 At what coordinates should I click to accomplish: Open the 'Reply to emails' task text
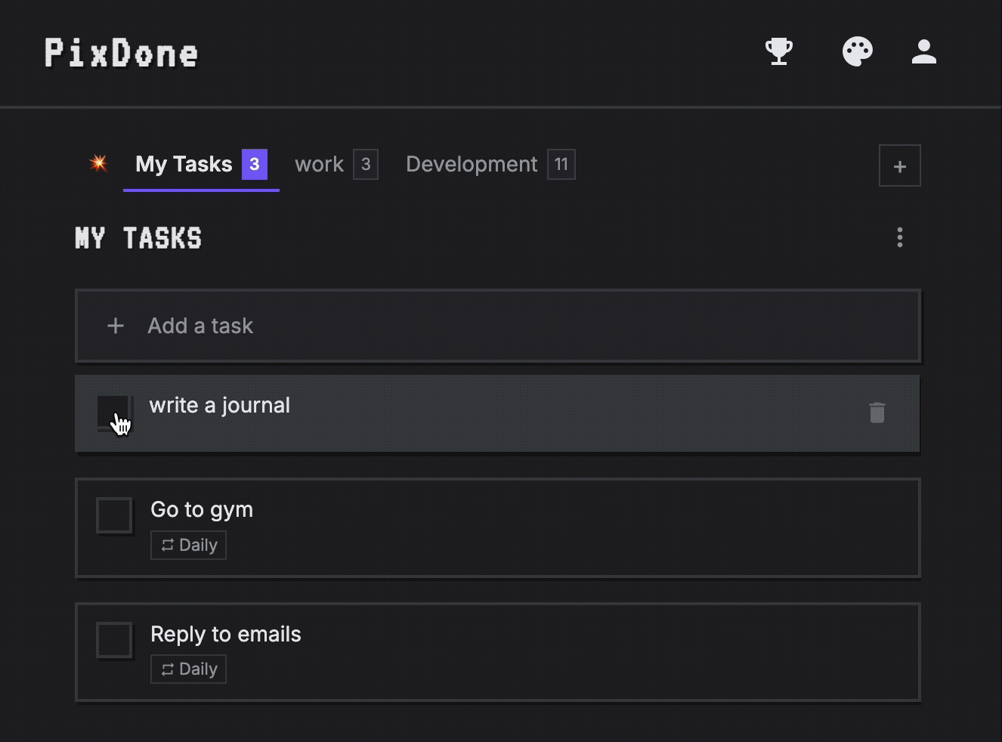coord(225,634)
